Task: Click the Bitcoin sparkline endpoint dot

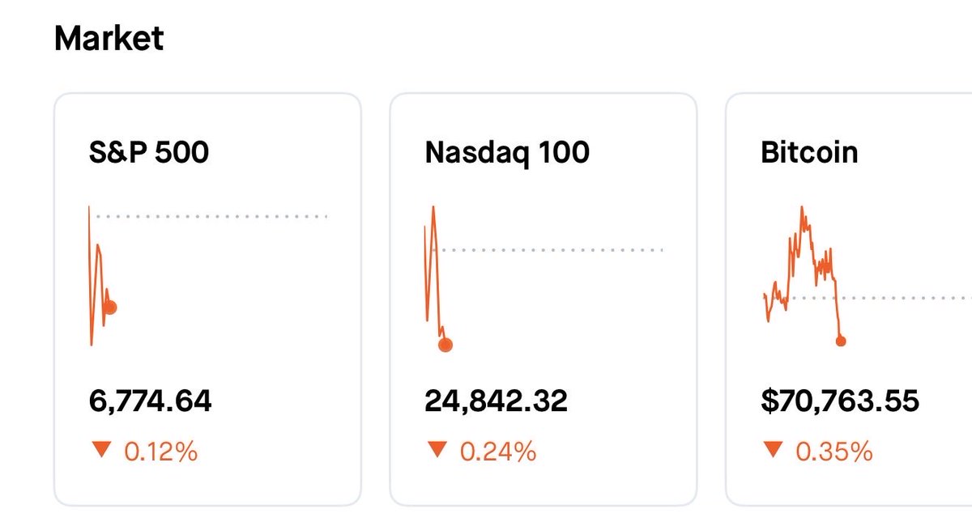Action: (841, 341)
